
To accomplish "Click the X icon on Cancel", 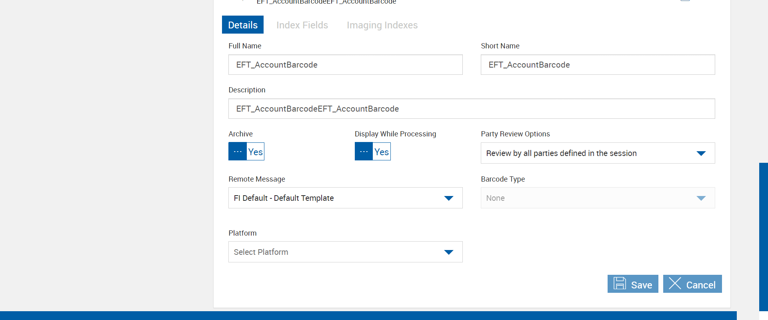I will (x=675, y=284).
